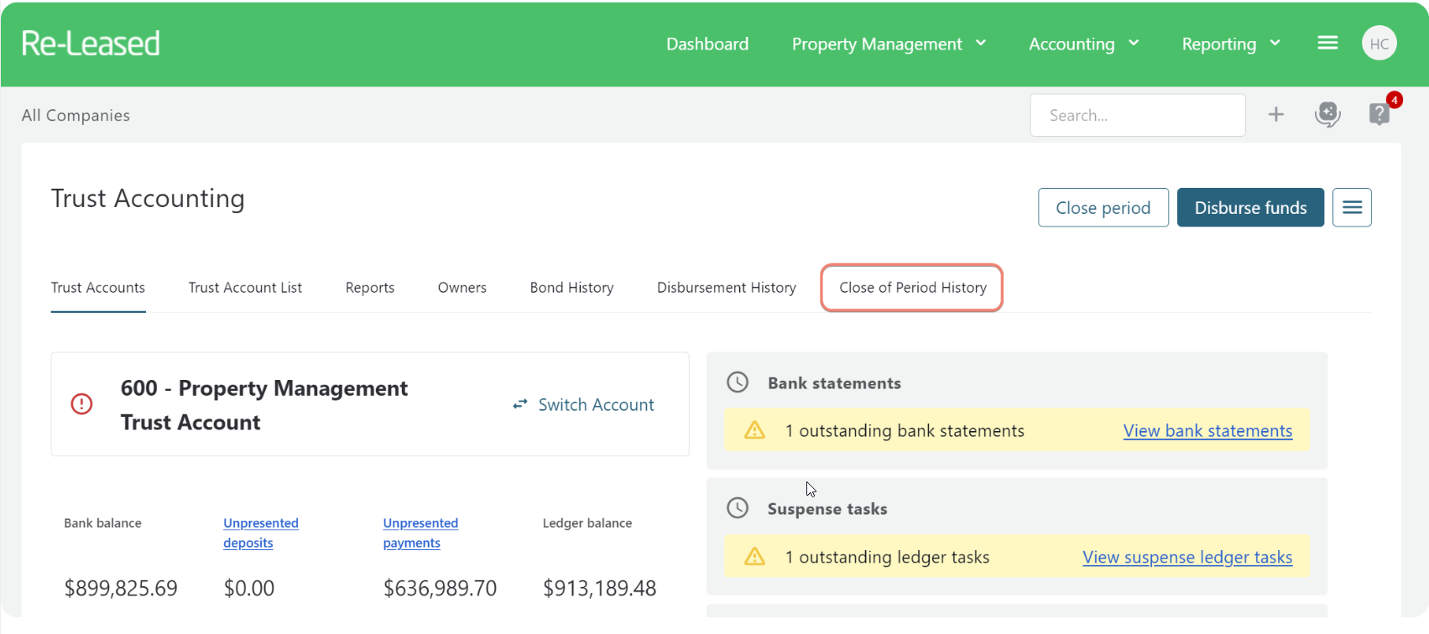The image size is (1429, 634).
Task: Click the Re-Leased logo
Action: (x=91, y=44)
